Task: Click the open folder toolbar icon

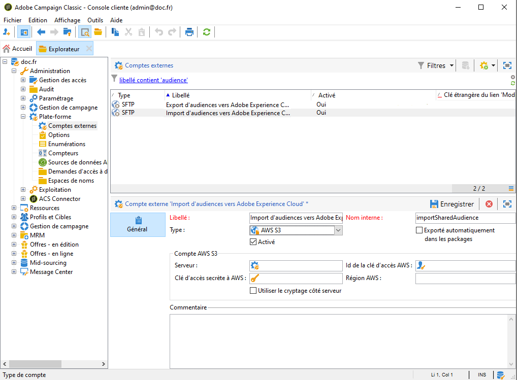Action: coord(98,32)
